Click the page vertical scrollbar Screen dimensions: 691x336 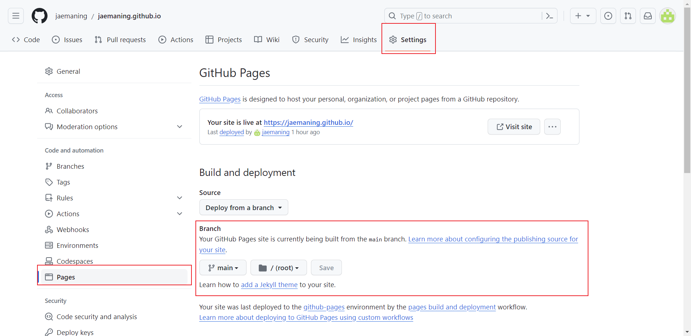point(687,90)
